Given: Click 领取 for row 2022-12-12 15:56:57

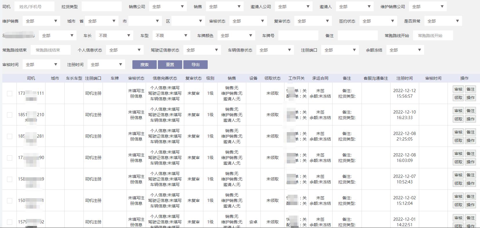Looking at the screenshot, I should click(x=458, y=98).
